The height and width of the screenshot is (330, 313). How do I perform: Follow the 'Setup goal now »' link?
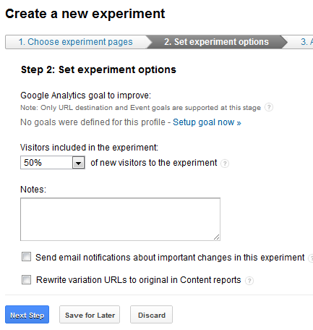(207, 122)
